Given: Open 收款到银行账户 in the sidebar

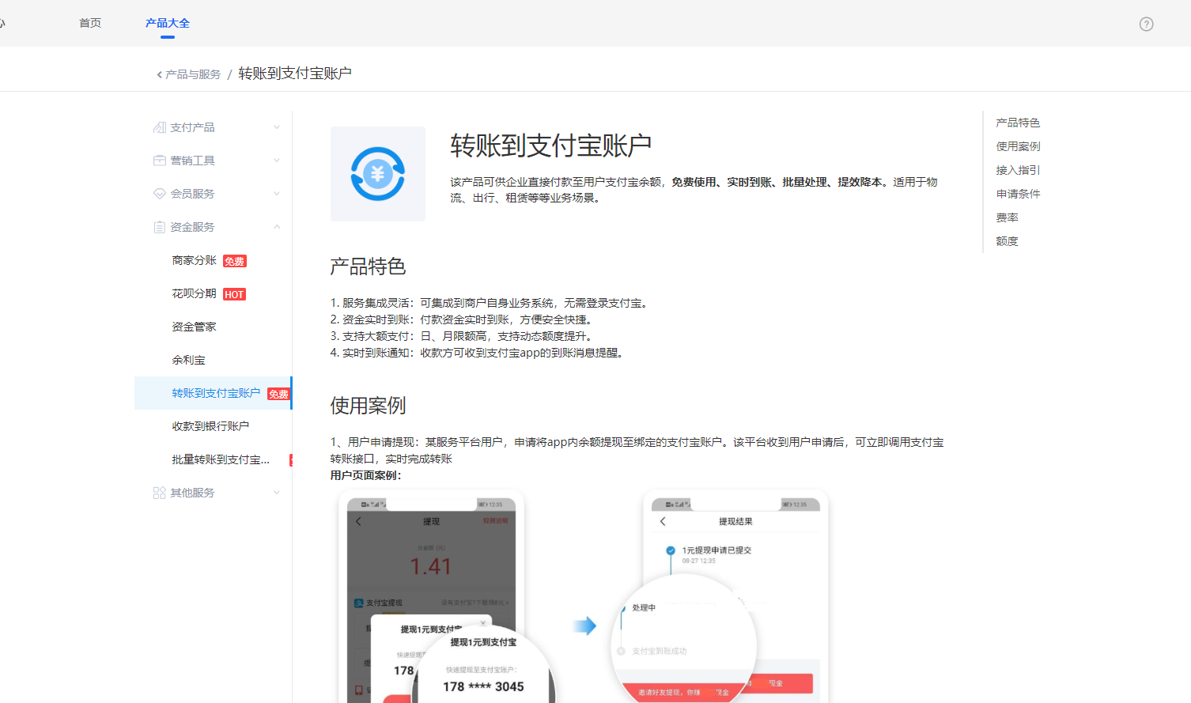Looking at the screenshot, I should coord(210,426).
